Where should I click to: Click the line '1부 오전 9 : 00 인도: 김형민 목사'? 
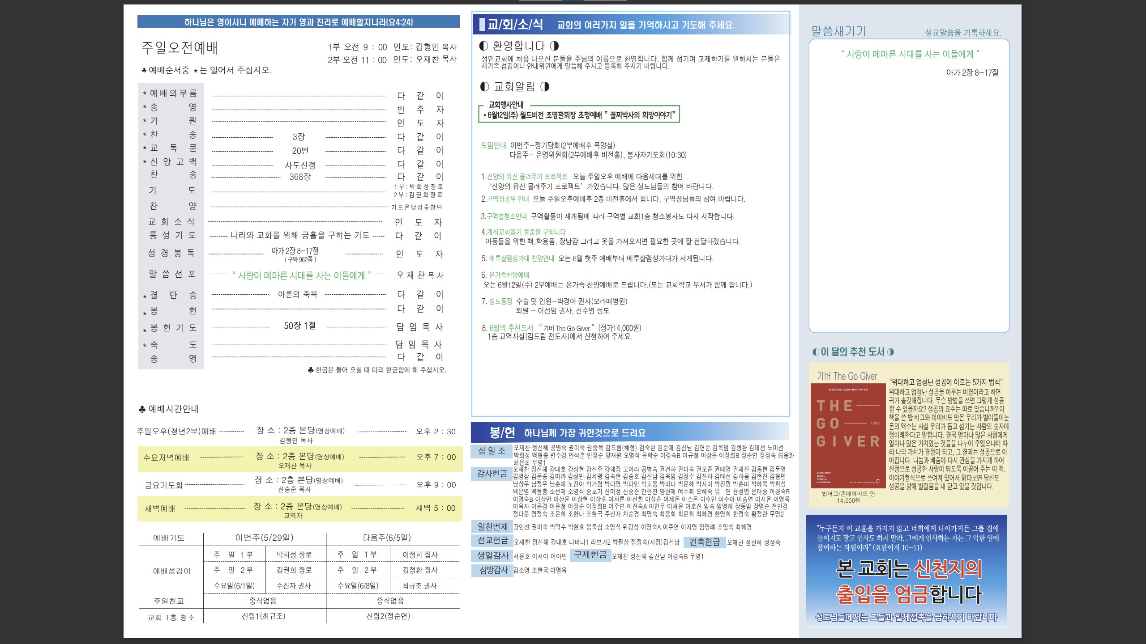coord(392,47)
